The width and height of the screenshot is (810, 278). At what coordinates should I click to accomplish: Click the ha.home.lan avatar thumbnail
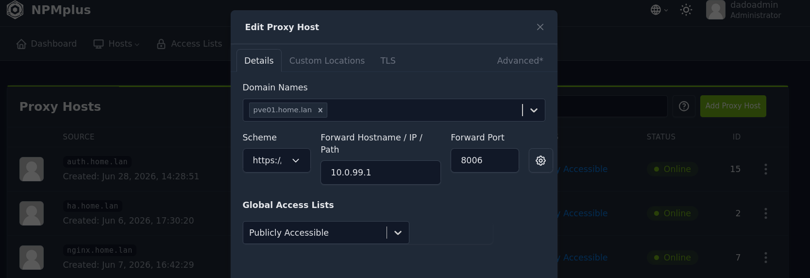(32, 213)
